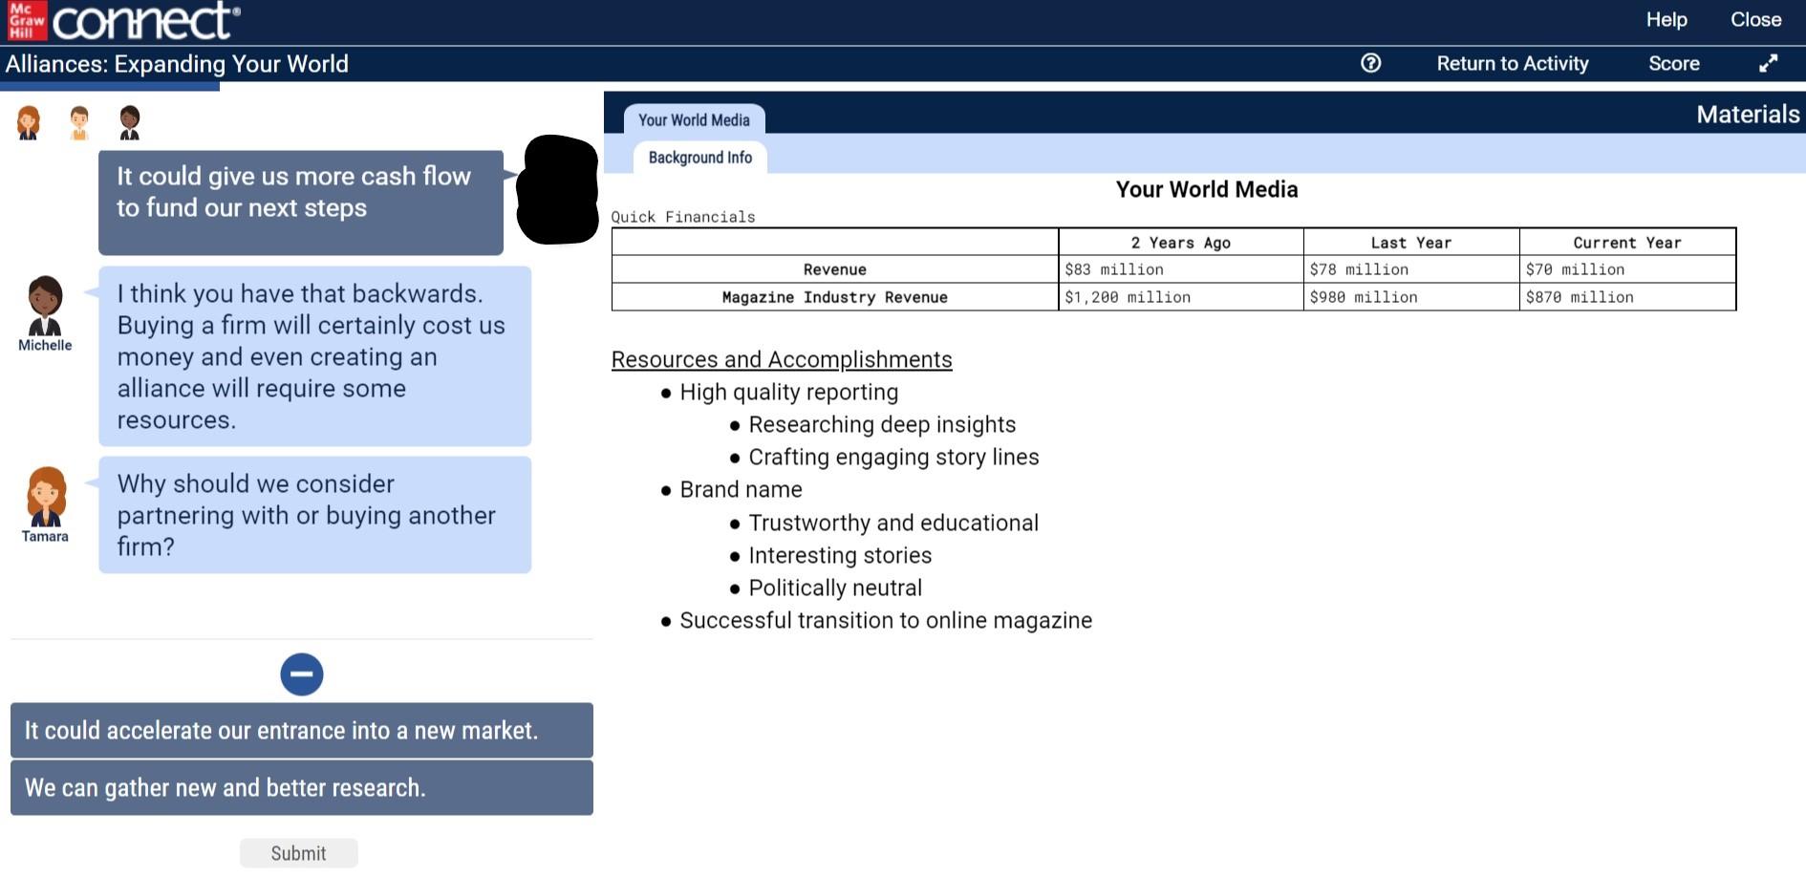This screenshot has height=877, width=1806.
Task: Click the '2 Years Ago' column header
Action: [x=1181, y=243]
